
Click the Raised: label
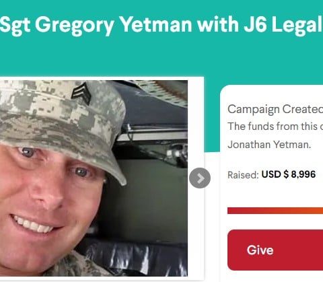pos(244,175)
